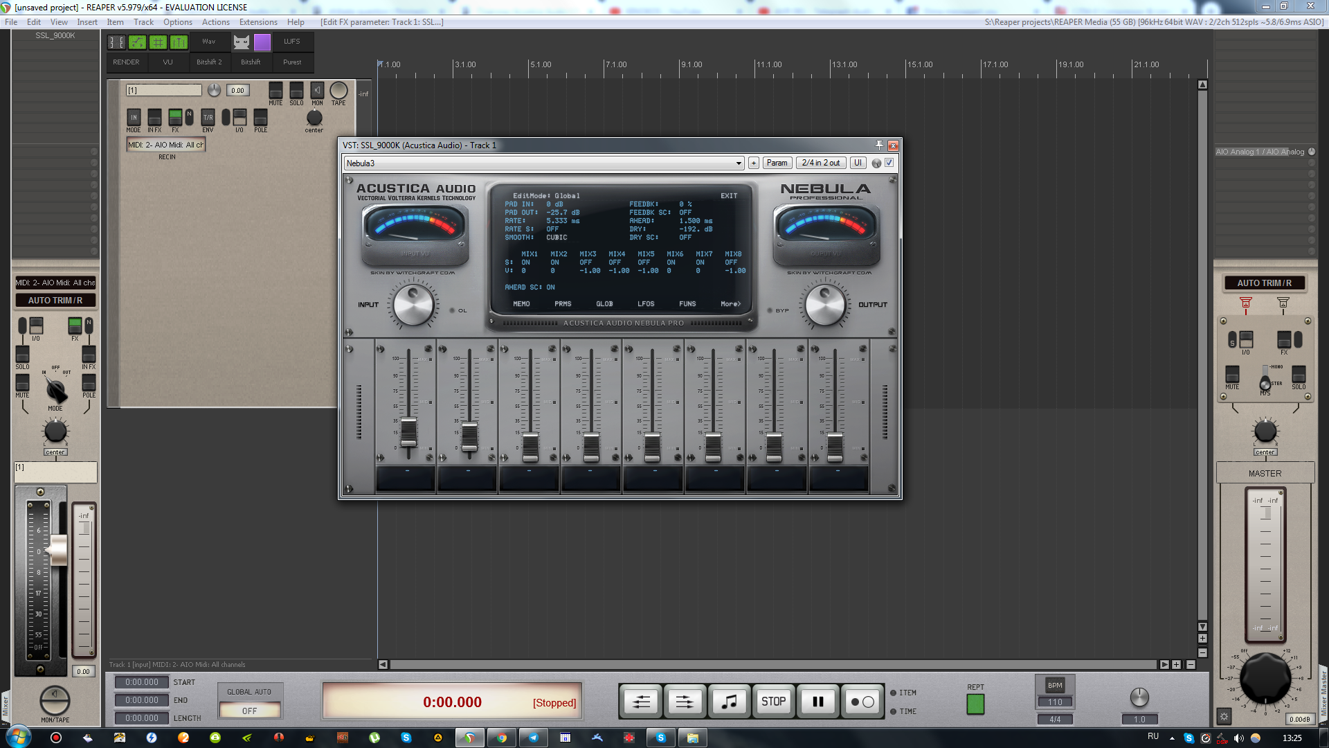Click the record transport button
This screenshot has width=1329, height=748.
862,702
